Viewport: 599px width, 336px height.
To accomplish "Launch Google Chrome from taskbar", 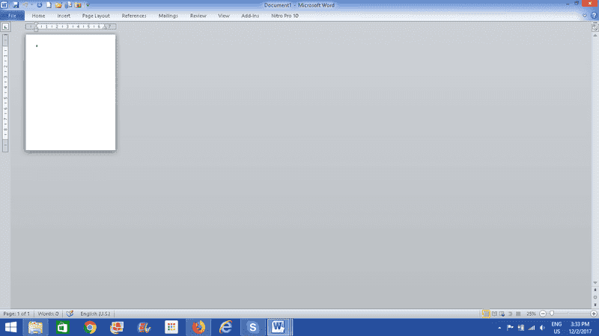I will click(90, 327).
